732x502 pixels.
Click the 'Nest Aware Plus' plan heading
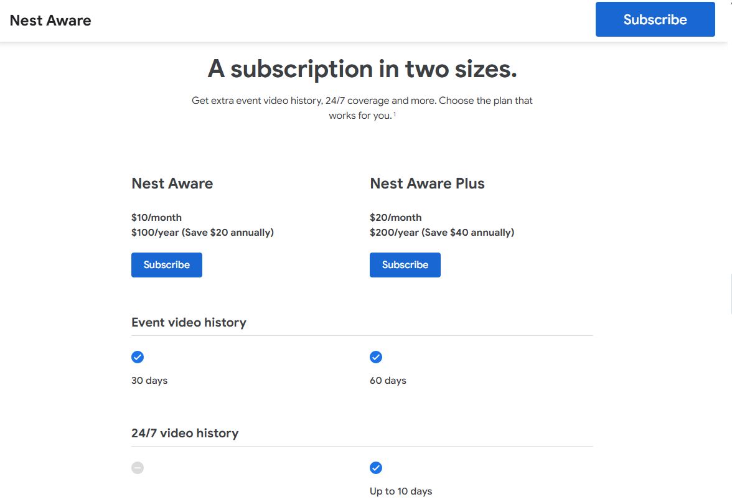[427, 184]
